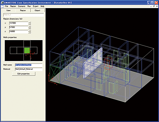Viewport: 159px width, 122px height.
Task: Open the Scenario menu
Action: pos(22,6)
